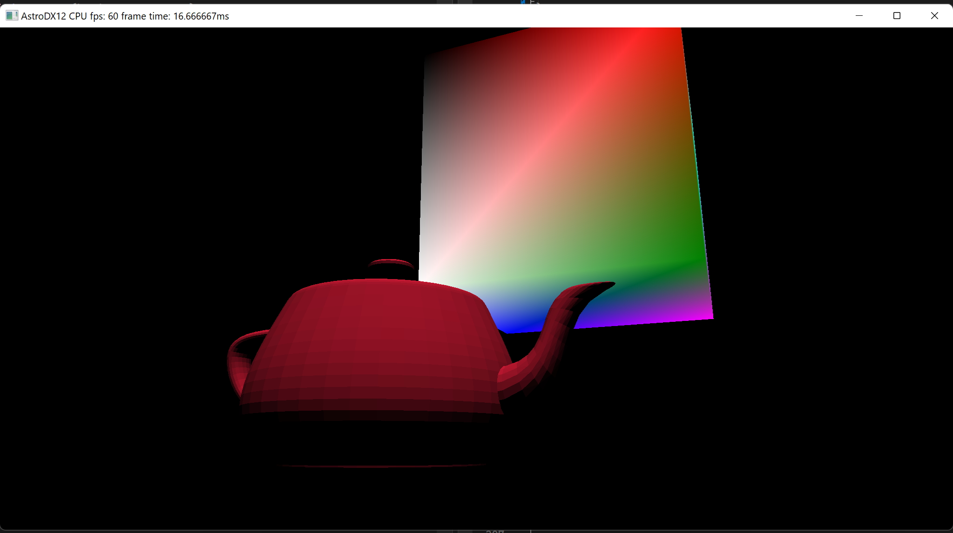The width and height of the screenshot is (953, 533).
Task: Click the AstroDX12 app icon in title bar
Action: pos(12,16)
